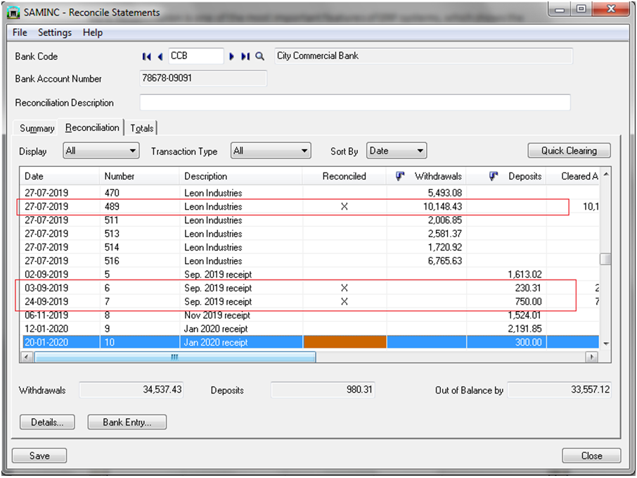The height and width of the screenshot is (478, 637).
Task: Click the Bank Code input field
Action: pyautogui.click(x=196, y=56)
